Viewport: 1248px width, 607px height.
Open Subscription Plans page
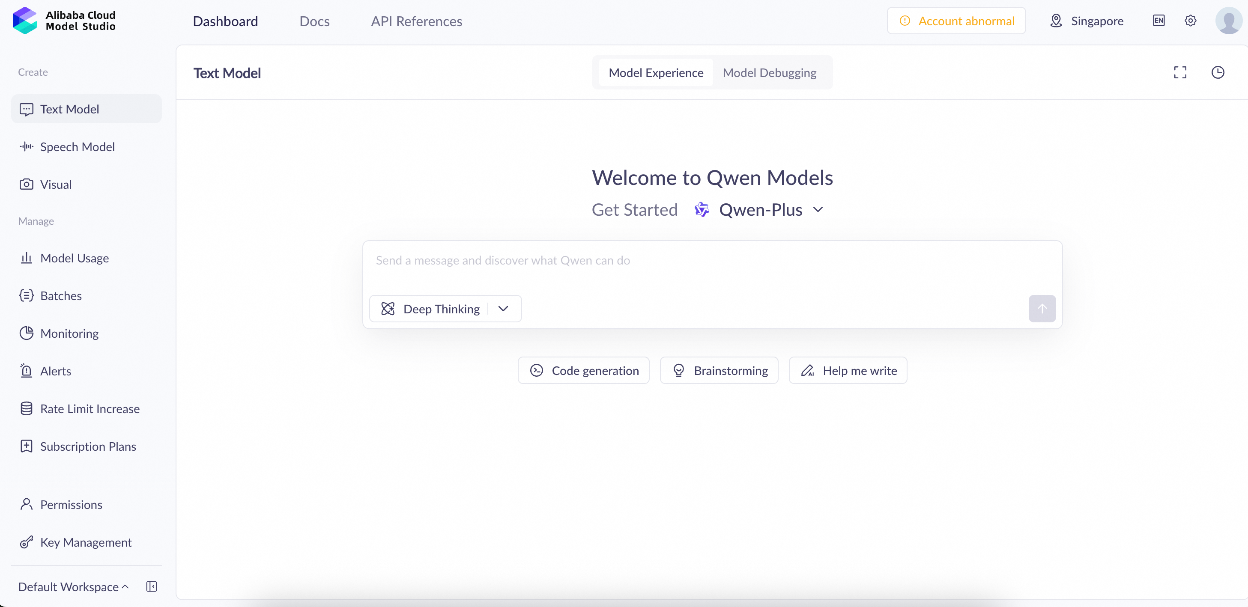coord(86,446)
